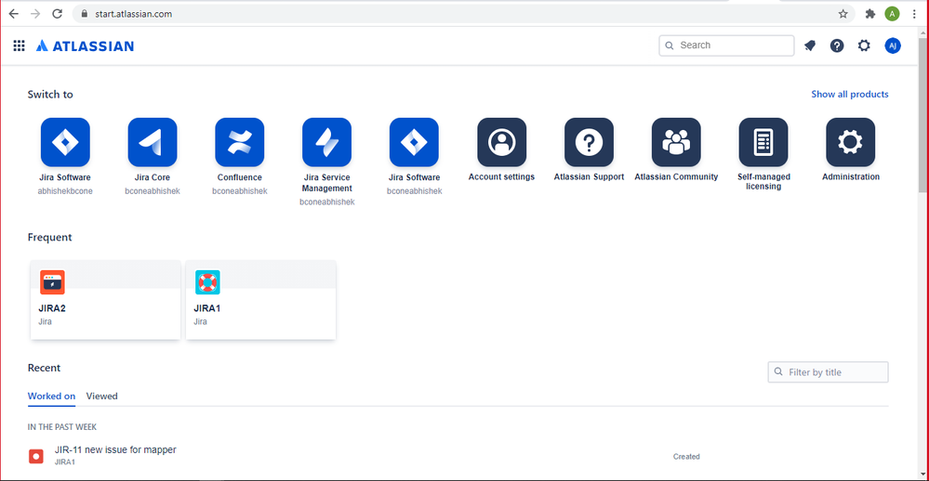The height and width of the screenshot is (481, 929).
Task: Open Confluence product tile
Action: pyautogui.click(x=239, y=142)
